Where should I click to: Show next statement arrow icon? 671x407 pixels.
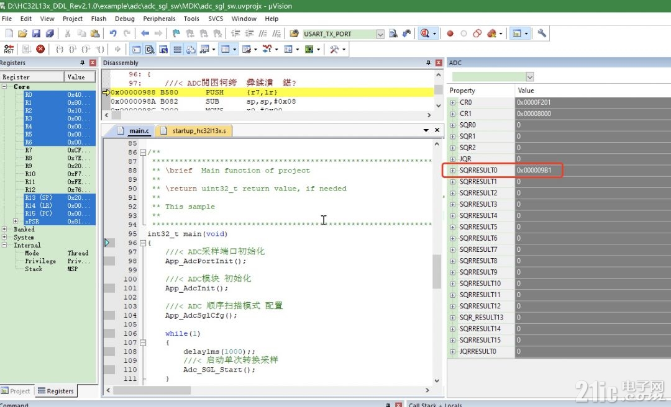tap(117, 49)
